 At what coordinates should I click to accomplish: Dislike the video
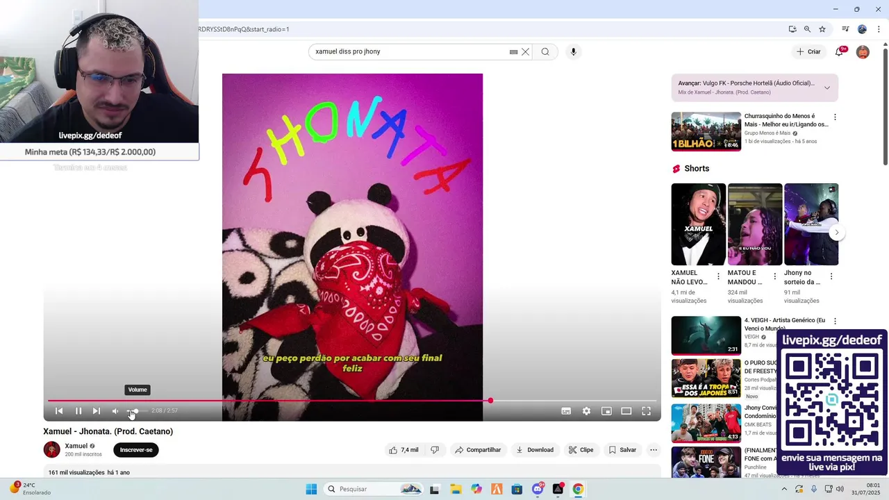(435, 450)
